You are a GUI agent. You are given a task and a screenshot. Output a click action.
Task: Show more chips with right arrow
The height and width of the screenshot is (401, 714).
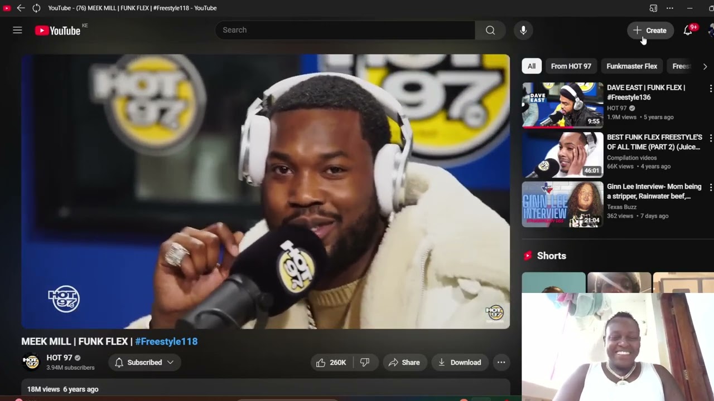pos(705,66)
